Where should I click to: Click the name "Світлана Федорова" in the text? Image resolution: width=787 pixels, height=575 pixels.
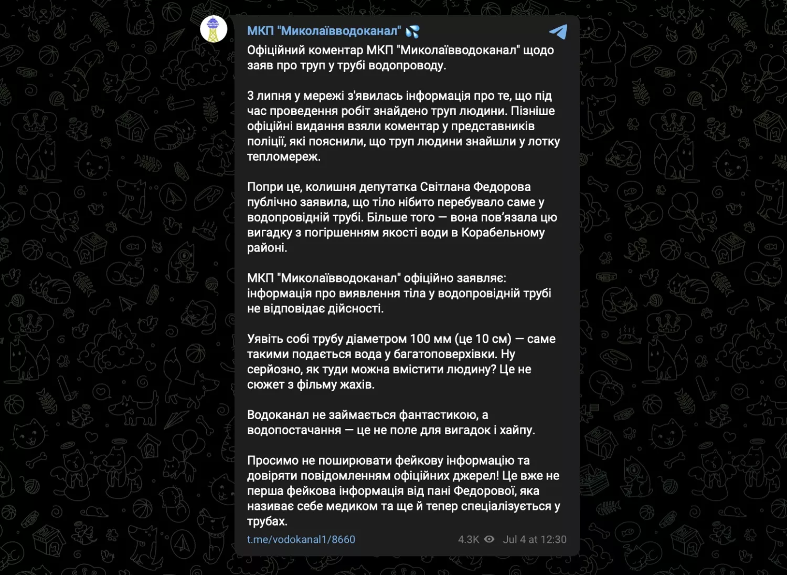point(475,187)
